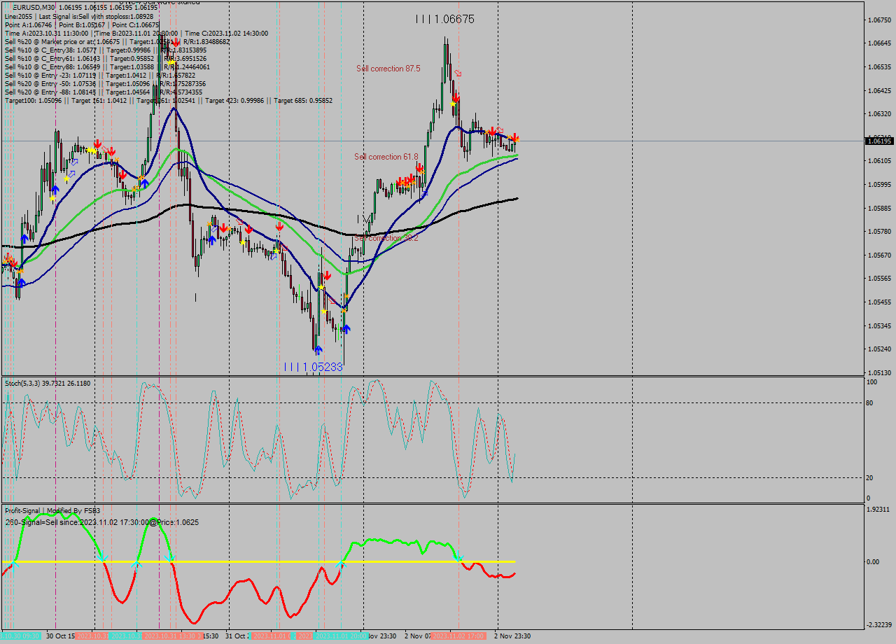The width and height of the screenshot is (896, 644).
Task: Click 1.05240 on the price scale
Action: click(x=878, y=349)
